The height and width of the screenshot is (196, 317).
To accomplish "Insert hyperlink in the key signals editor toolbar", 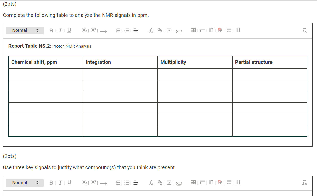I will coord(160,183).
